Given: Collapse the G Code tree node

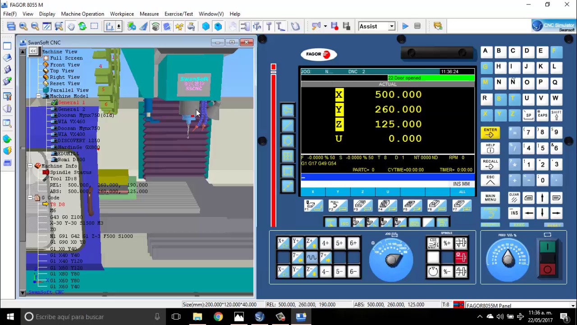Looking at the screenshot, I should 30,198.
